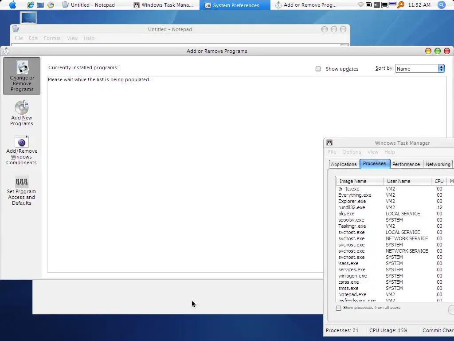The height and width of the screenshot is (341, 454).
Task: Click the orange magnifier tray icon
Action: (x=401, y=5)
